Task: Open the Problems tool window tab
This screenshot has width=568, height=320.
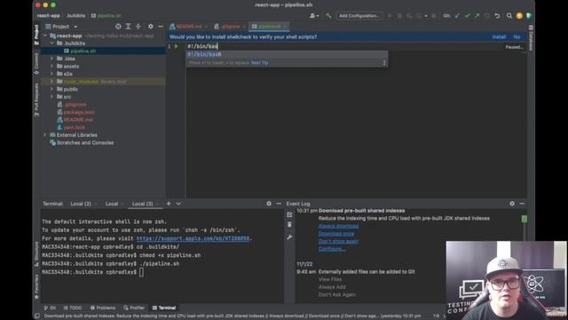Action: click(x=103, y=308)
